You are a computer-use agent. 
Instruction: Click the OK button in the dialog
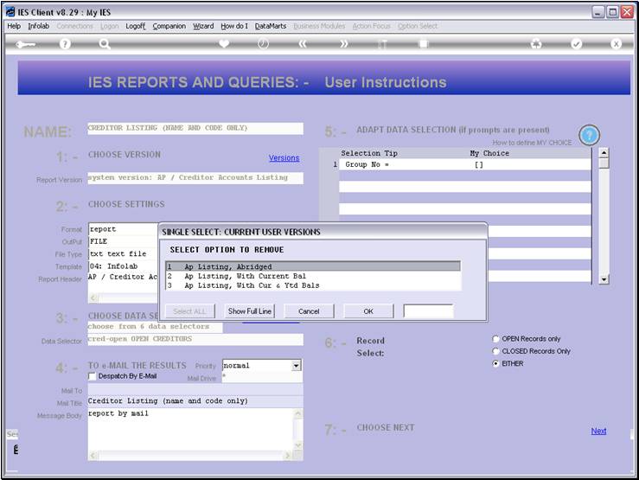[x=368, y=311]
